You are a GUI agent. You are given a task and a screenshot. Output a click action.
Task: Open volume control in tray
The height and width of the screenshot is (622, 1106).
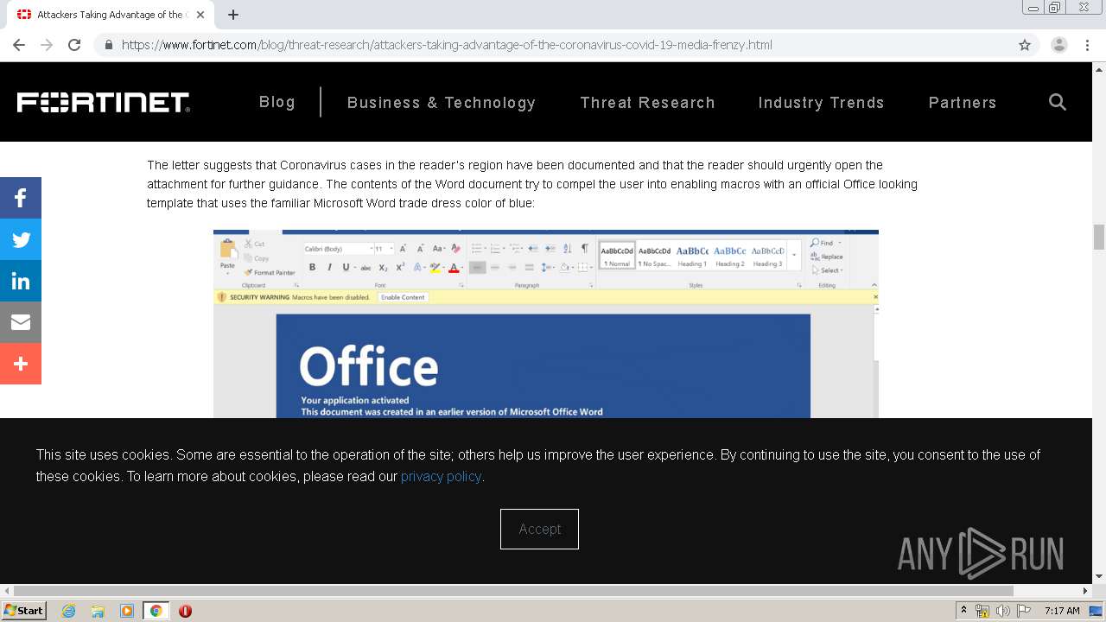(1003, 611)
